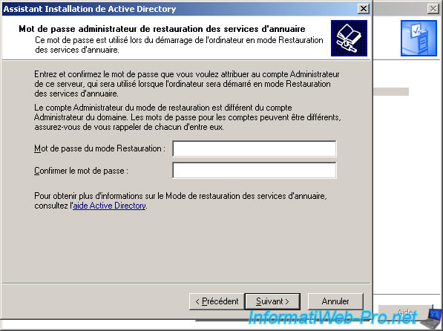
Task: Close the background window behind the wizard
Action: click(x=433, y=9)
